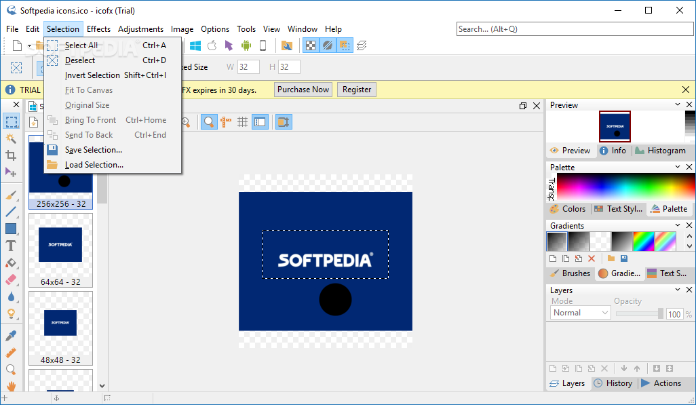Choose Select All from Selection menu

pos(113,45)
